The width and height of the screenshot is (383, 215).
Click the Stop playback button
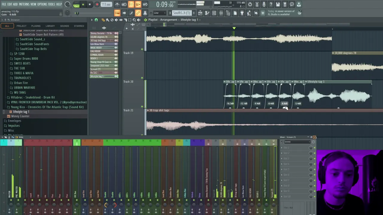pos(89,4)
